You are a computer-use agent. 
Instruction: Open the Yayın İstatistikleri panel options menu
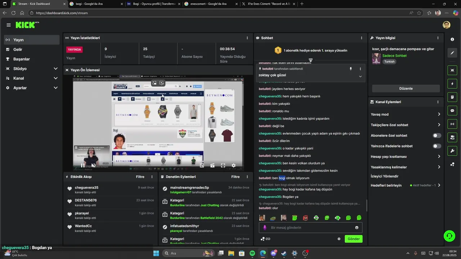pyautogui.click(x=247, y=38)
